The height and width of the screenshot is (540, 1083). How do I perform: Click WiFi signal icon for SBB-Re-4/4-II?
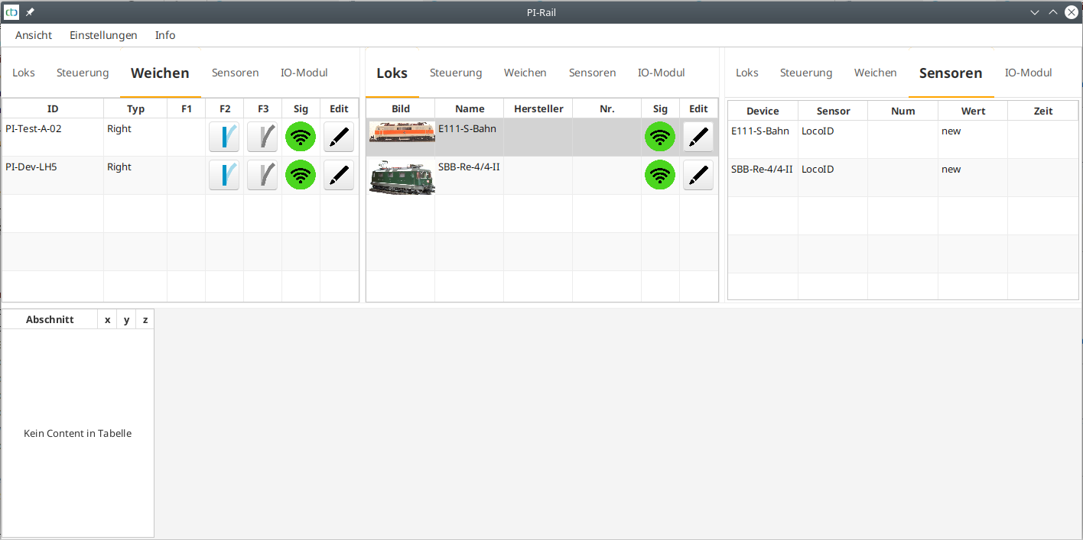coord(660,175)
